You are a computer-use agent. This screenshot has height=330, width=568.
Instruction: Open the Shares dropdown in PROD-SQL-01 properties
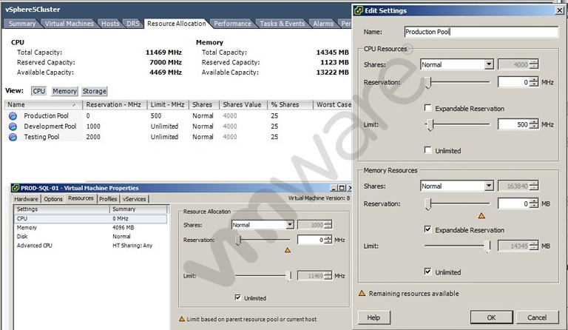pyautogui.click(x=290, y=225)
